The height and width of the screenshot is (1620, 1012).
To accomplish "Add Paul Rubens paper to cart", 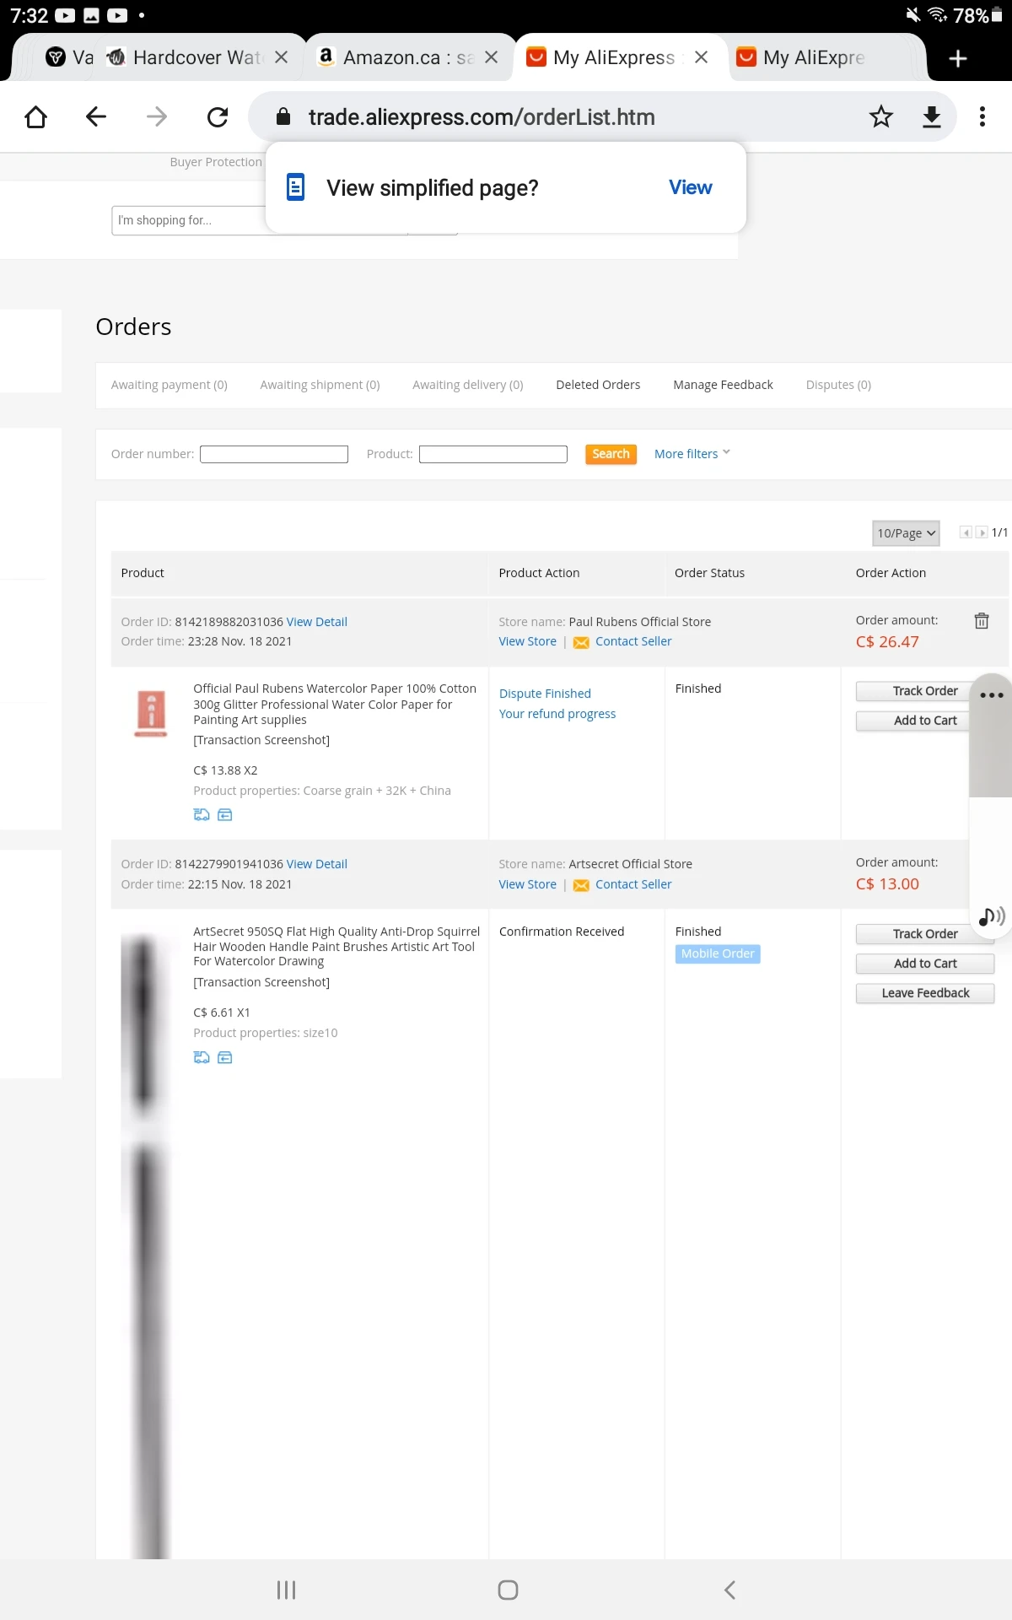I will (925, 721).
